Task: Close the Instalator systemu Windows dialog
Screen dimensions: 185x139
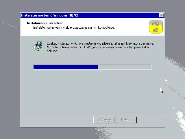Action: click(161, 15)
